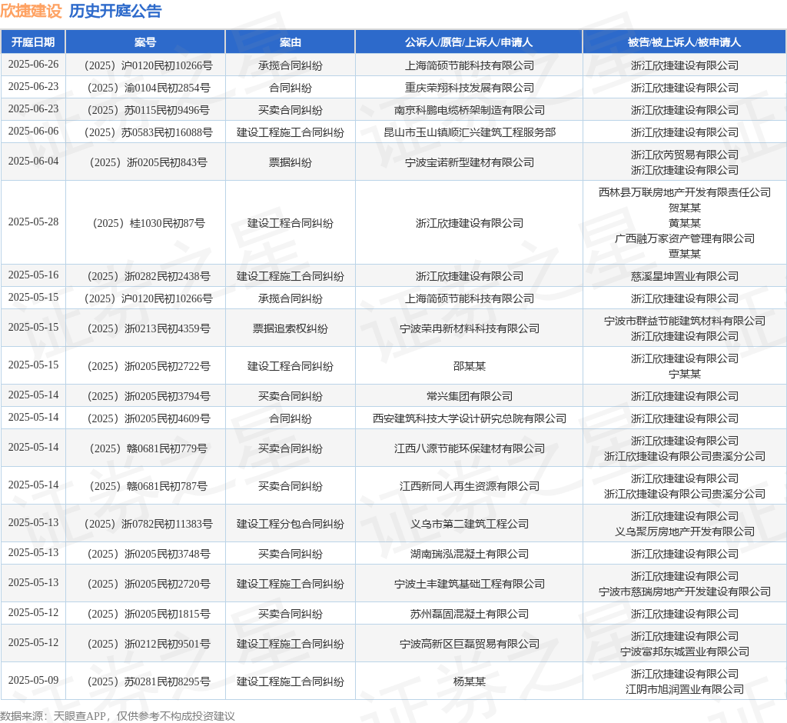787x723 pixels.
Task: Click plaintiff 西安建筑科技大学设计研究总院有限公司
Action: point(470,418)
